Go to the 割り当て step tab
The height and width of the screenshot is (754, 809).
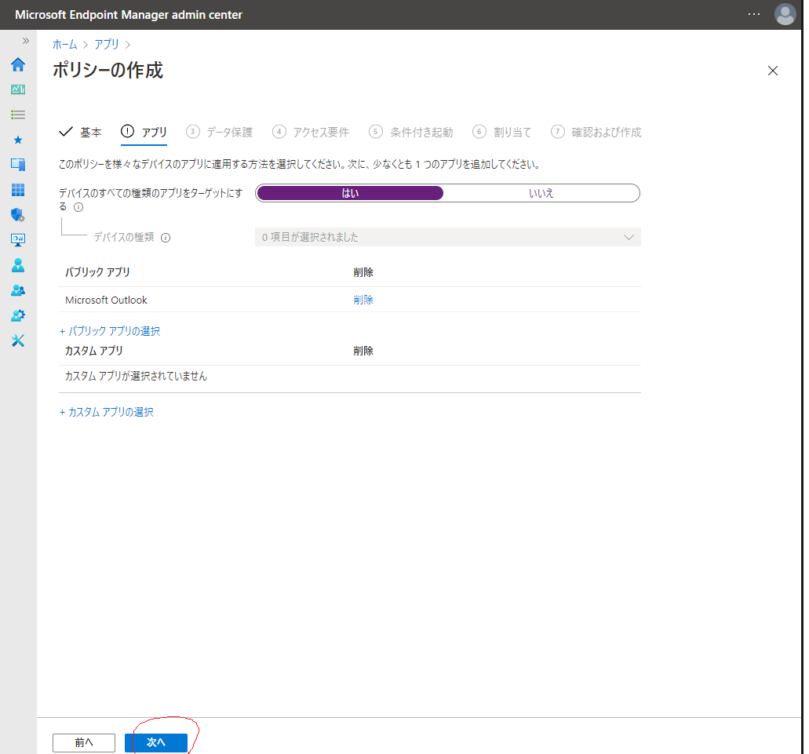tap(502, 133)
